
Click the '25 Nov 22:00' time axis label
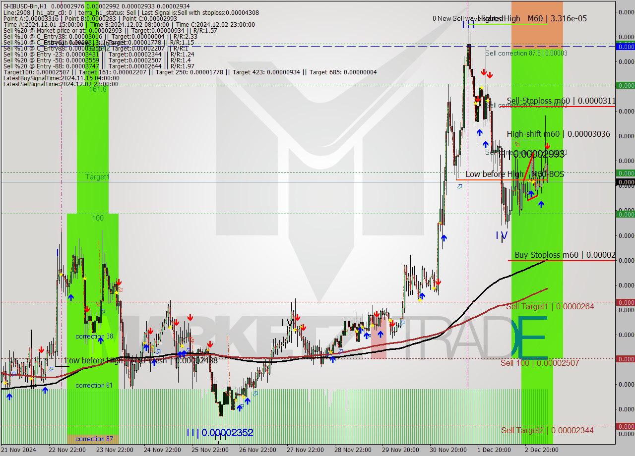pos(210,450)
